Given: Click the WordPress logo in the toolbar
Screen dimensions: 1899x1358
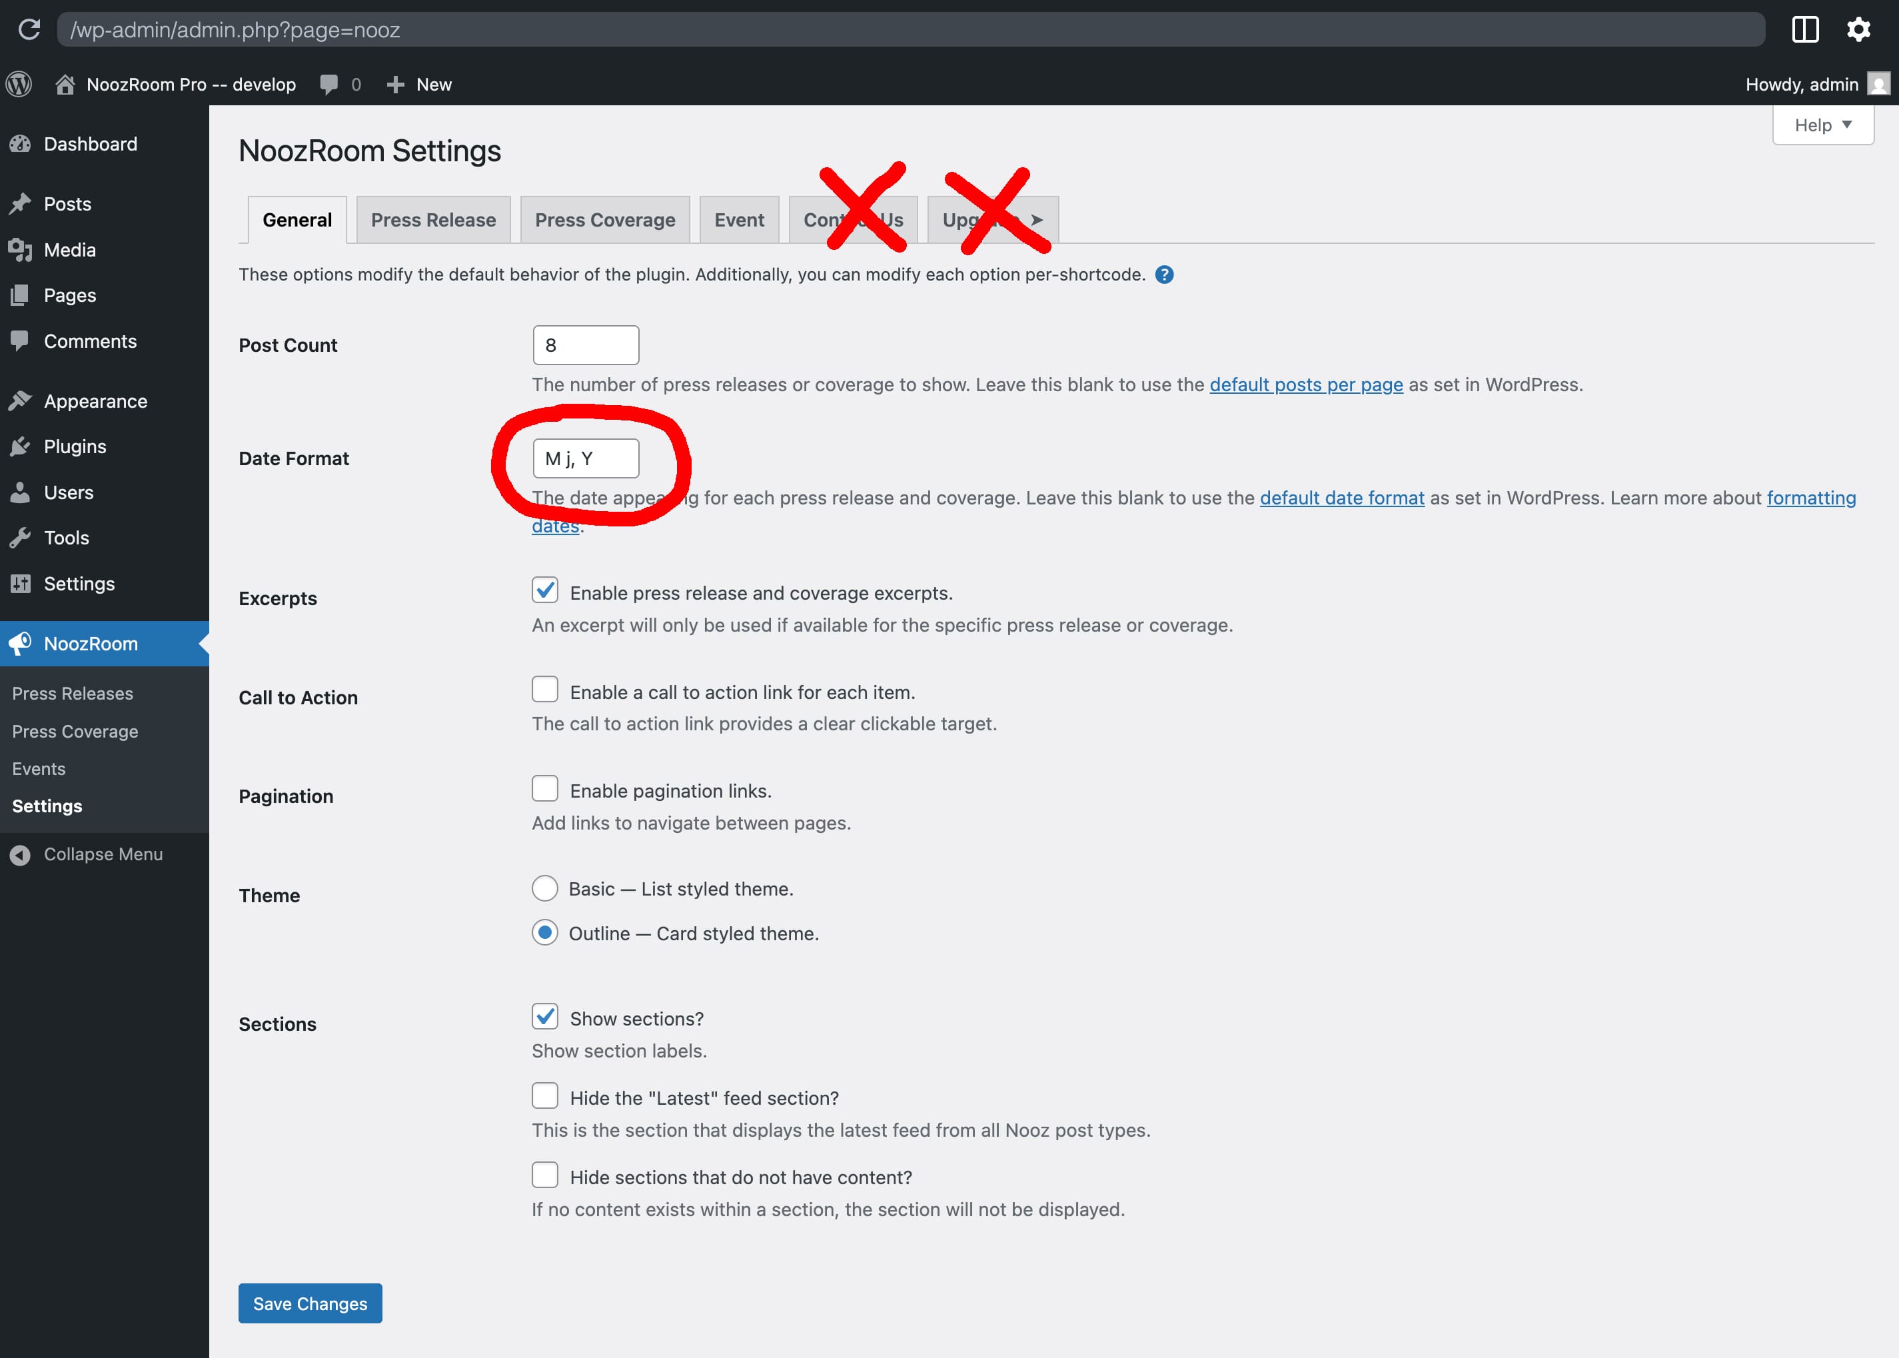Looking at the screenshot, I should (19, 83).
